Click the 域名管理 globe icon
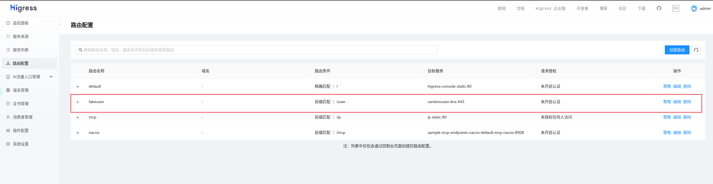The image size is (713, 184). (x=8, y=90)
